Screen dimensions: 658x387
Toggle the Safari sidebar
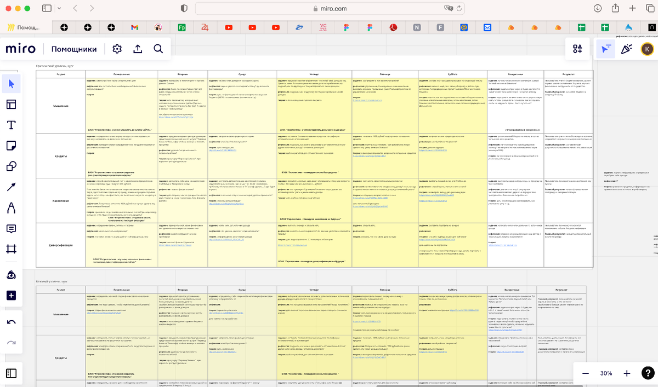point(46,9)
